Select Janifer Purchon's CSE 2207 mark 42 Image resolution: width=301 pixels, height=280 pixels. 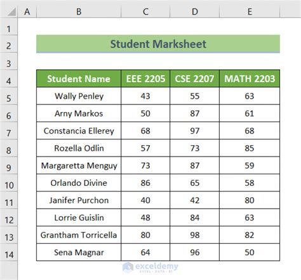coord(194,200)
